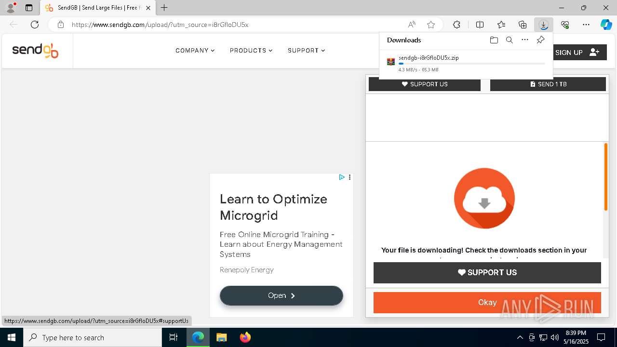
Task: Open more download options ellipsis
Action: [525, 40]
